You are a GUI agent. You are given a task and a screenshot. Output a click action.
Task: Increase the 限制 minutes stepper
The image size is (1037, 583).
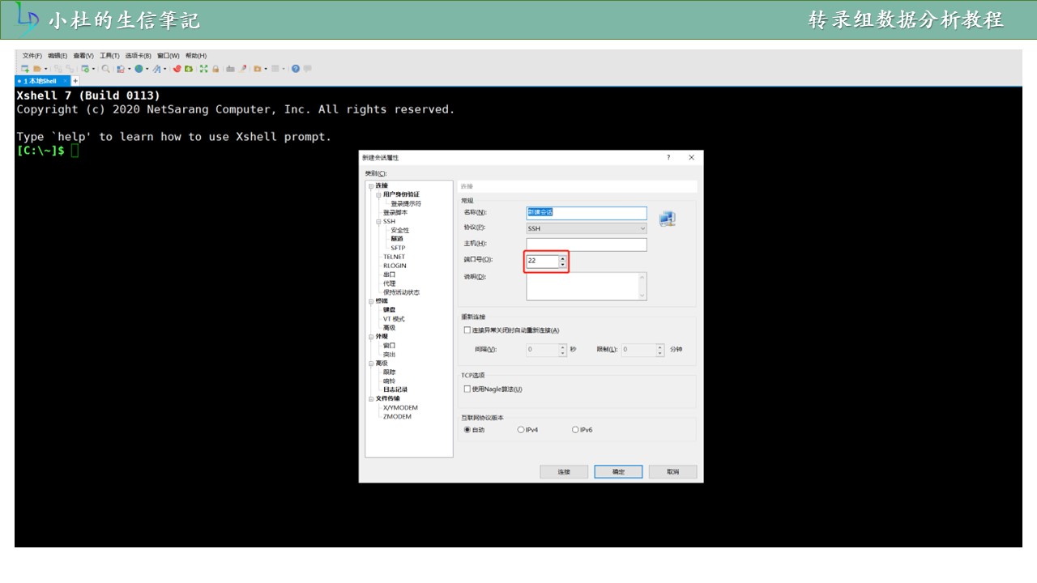click(660, 347)
